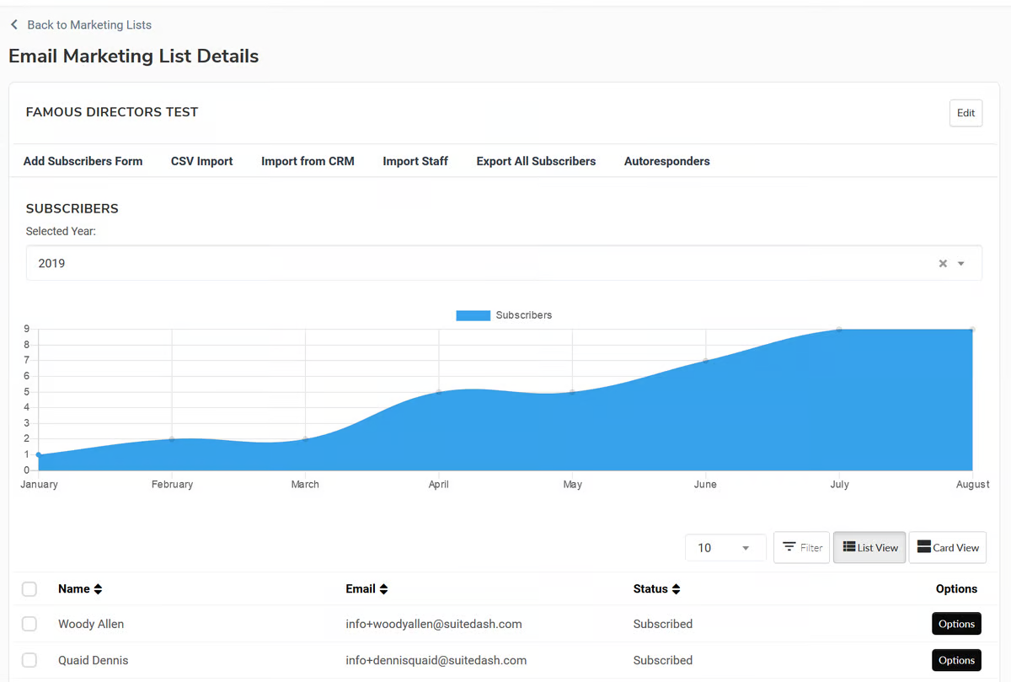Image resolution: width=1011 pixels, height=682 pixels.
Task: Click the Edit button for Famous Directors Test
Action: coord(966,112)
